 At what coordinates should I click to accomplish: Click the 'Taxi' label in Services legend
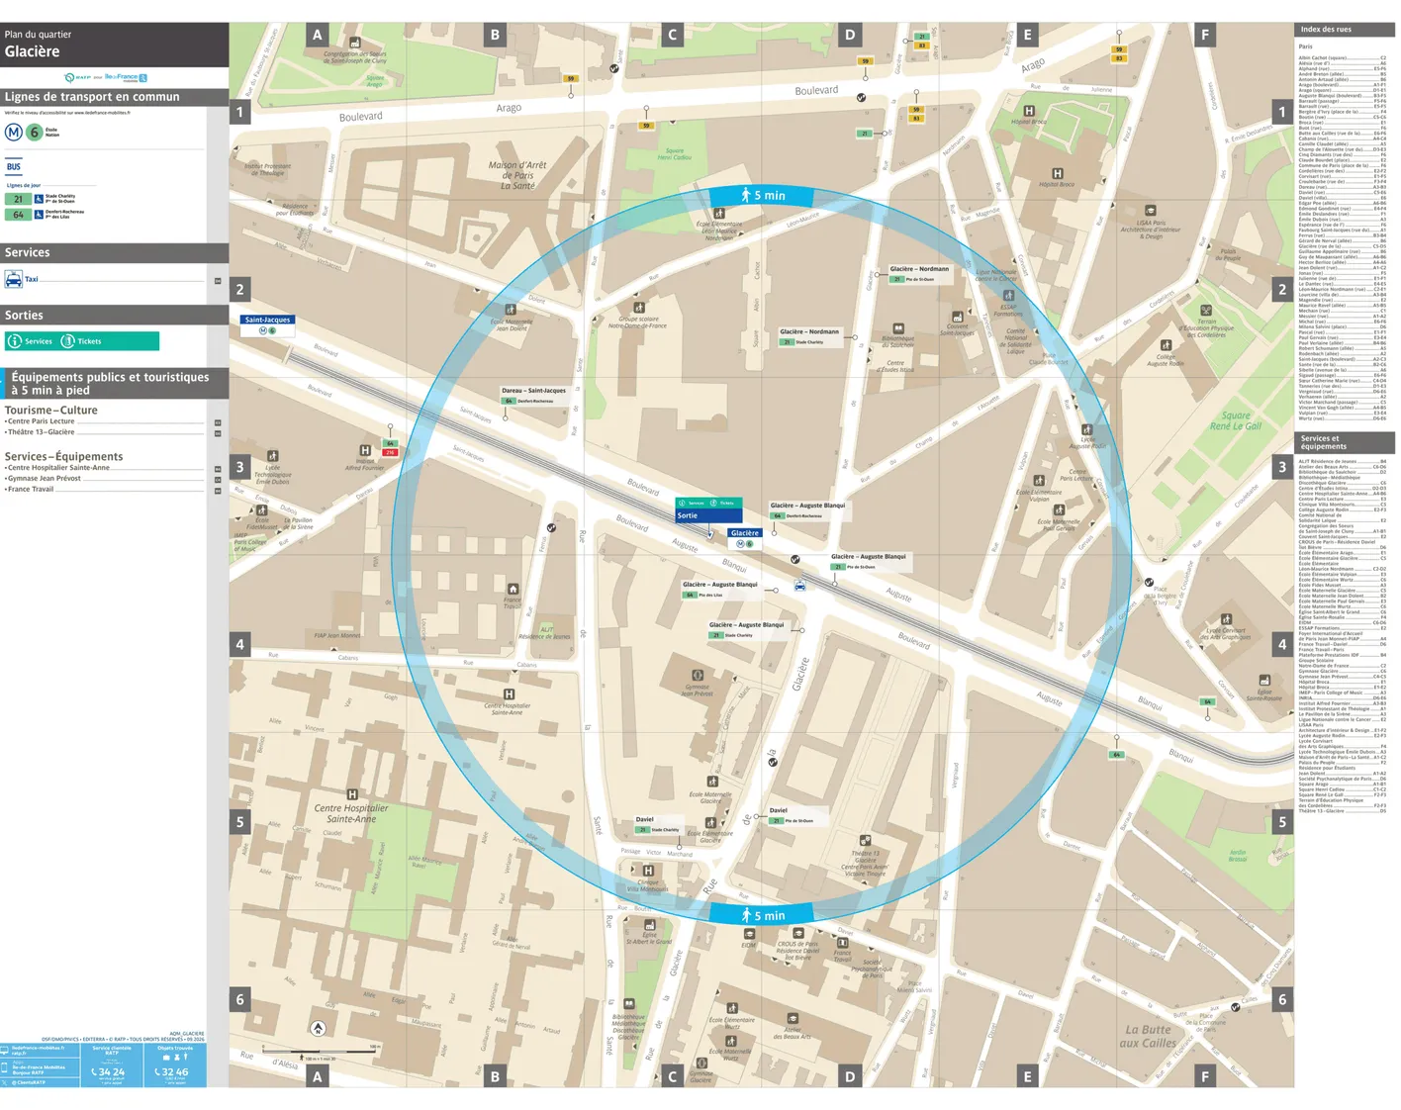[x=32, y=279]
